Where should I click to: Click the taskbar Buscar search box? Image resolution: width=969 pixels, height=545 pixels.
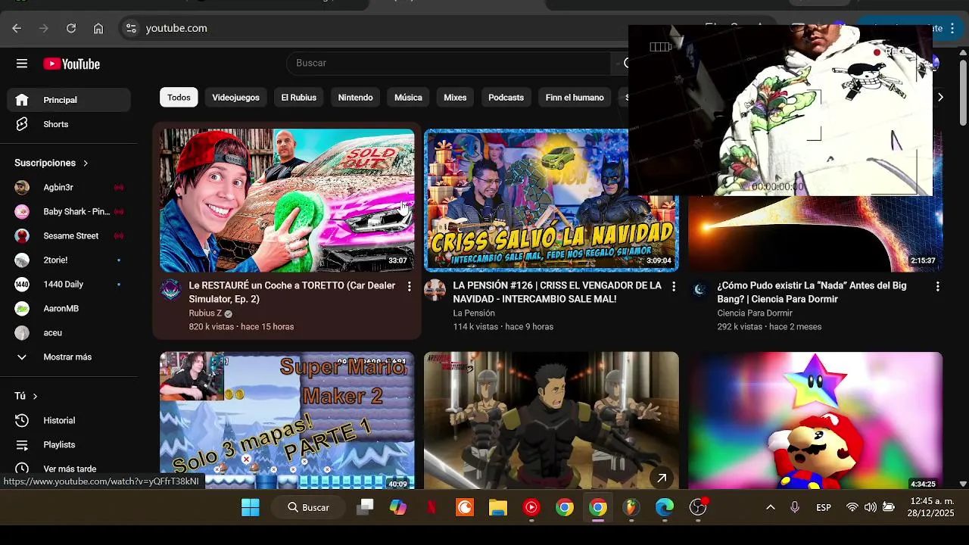pos(308,508)
